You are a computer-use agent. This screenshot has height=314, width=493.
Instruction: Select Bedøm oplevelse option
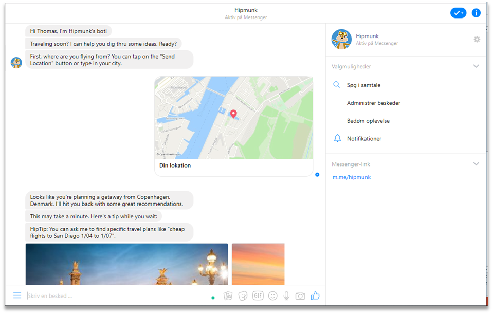pyautogui.click(x=368, y=121)
